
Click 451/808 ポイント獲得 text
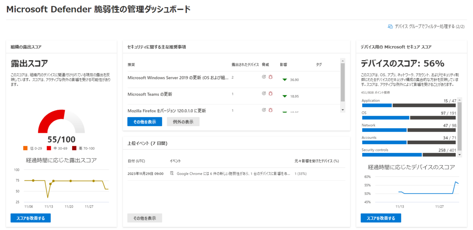coord(375,92)
